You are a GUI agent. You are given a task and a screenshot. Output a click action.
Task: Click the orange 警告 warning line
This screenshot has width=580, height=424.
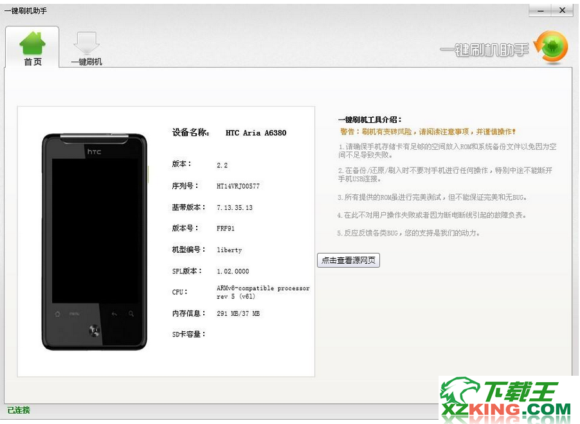[x=428, y=132]
